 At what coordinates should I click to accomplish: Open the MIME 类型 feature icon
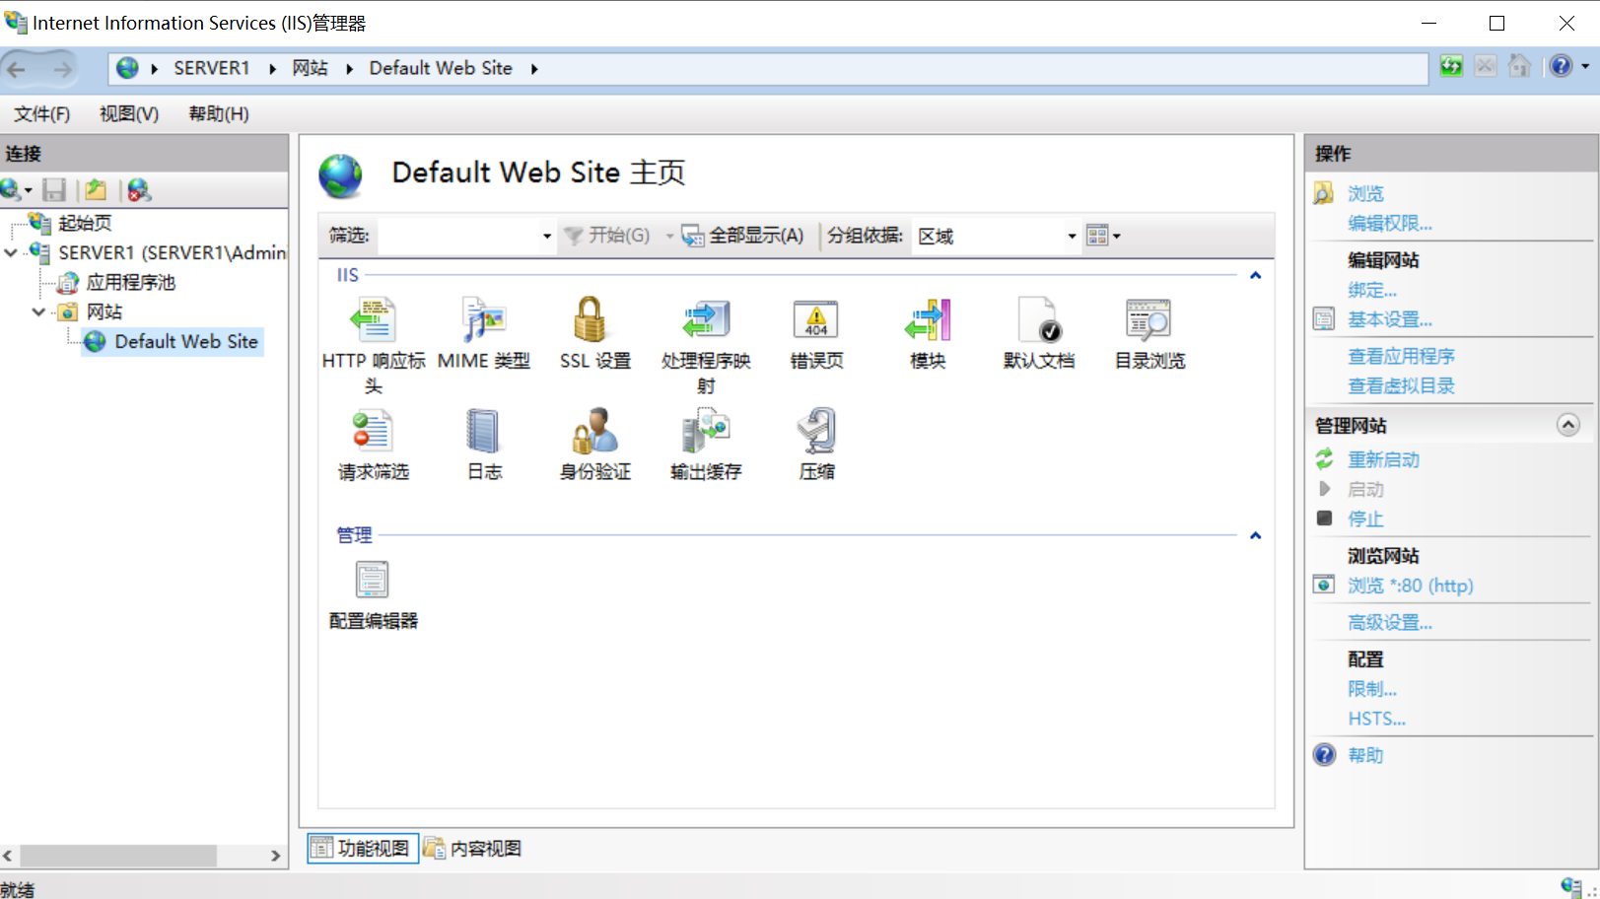click(x=484, y=320)
